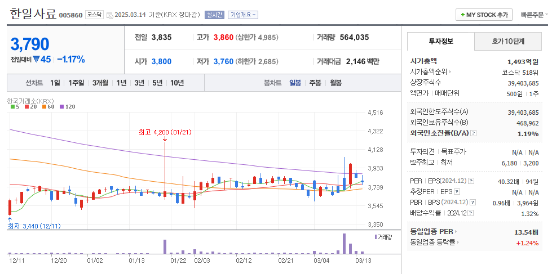
Task: Add this stock via MY STOCK 추가
Action: click(x=484, y=15)
